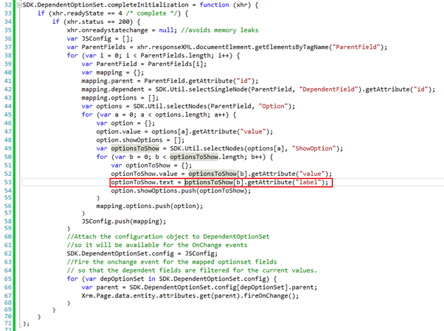Click 'mapping.options = []' on line 43
This screenshot has height=331, width=444.
point(118,98)
